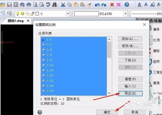Toggle layer 0 on/off lightbulb
Viewport: 162px width, 115px height.
point(18,14)
